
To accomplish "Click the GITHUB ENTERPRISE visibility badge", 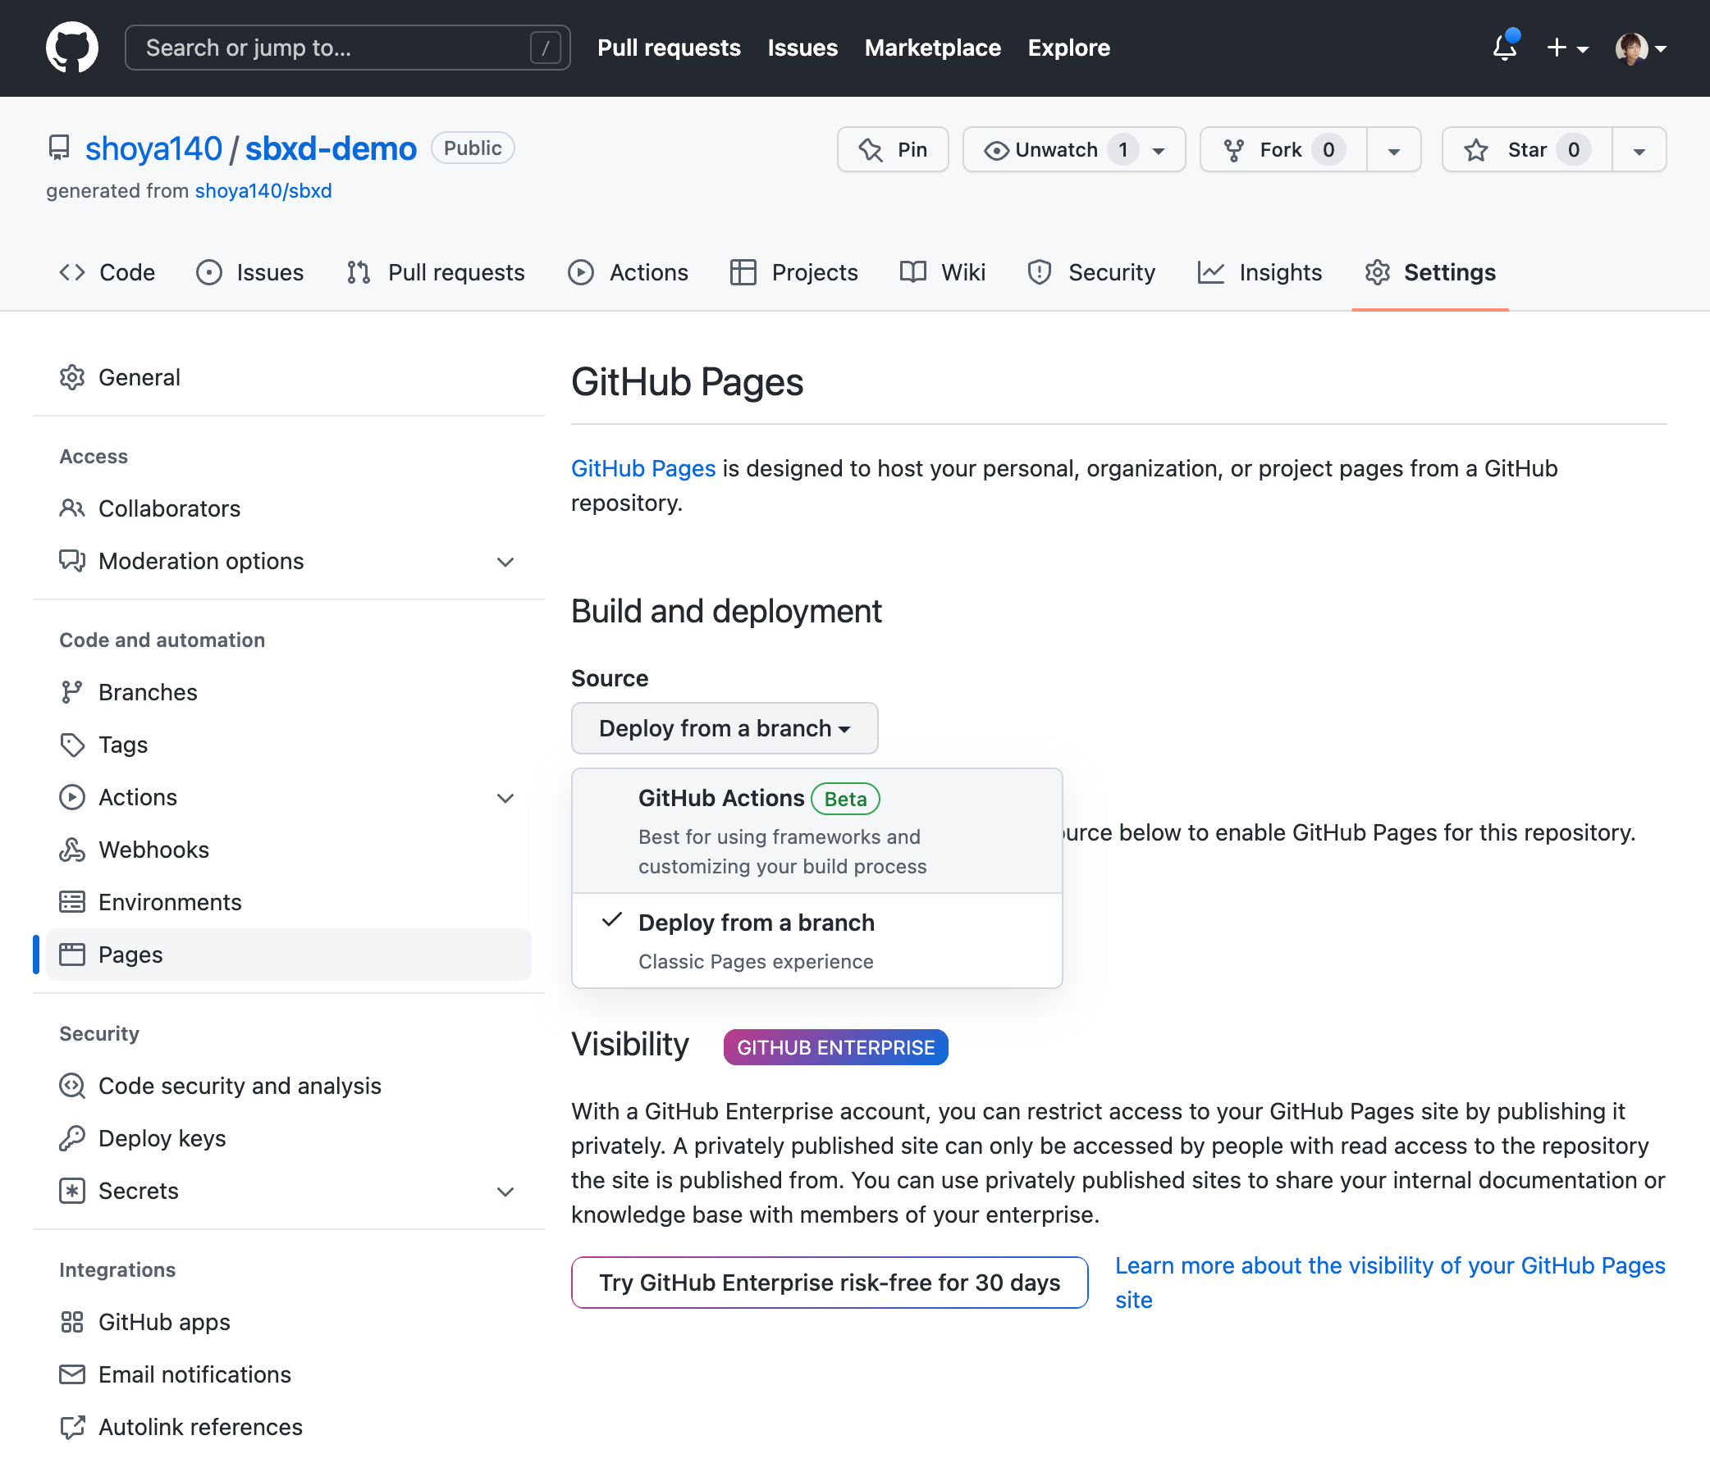I will tap(834, 1046).
